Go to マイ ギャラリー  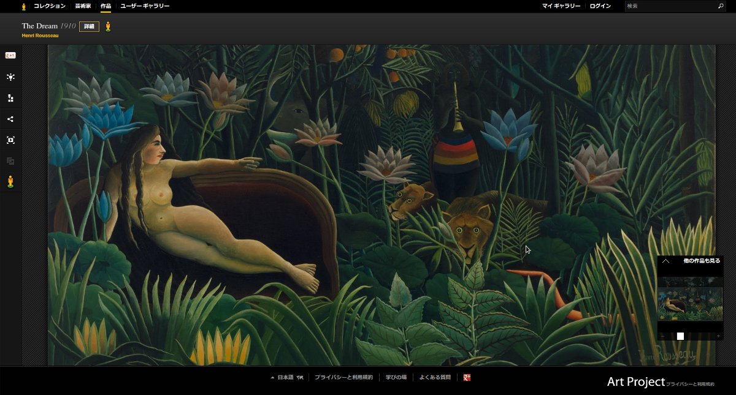tap(561, 6)
